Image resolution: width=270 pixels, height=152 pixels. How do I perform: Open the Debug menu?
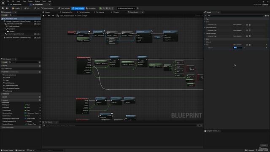tap(30, 1)
